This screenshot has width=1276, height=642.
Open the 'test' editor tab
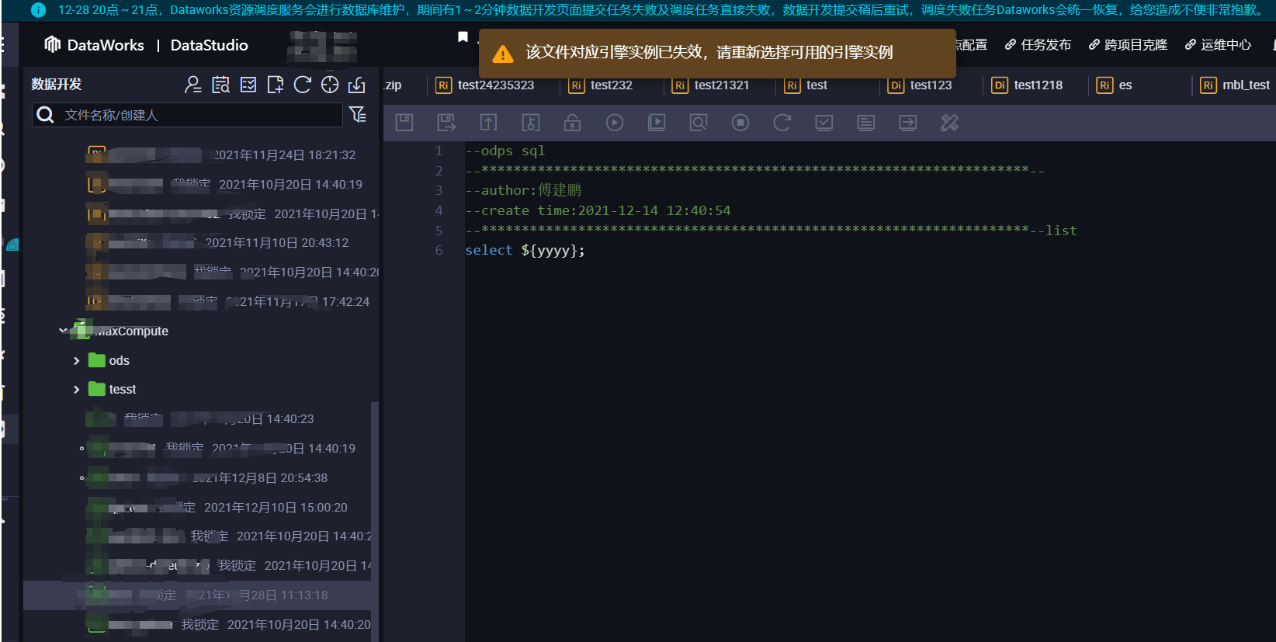tap(806, 85)
